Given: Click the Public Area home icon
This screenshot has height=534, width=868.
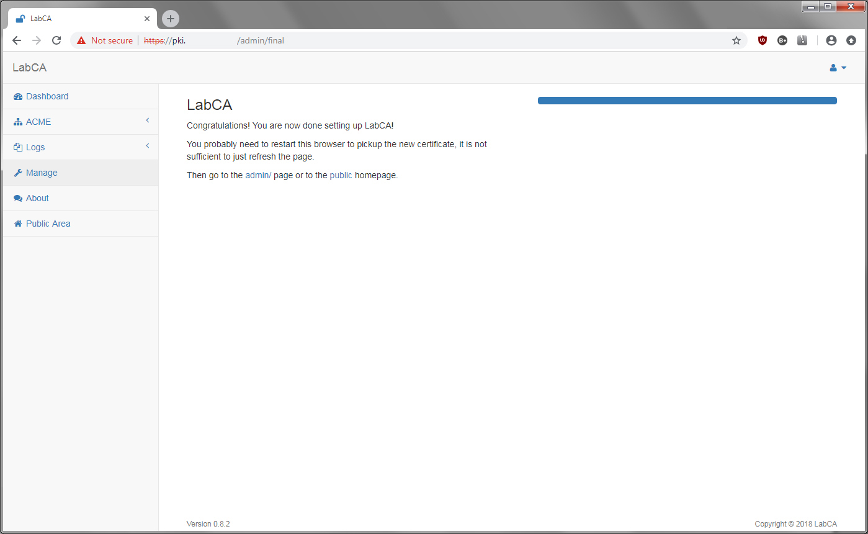Looking at the screenshot, I should point(17,224).
